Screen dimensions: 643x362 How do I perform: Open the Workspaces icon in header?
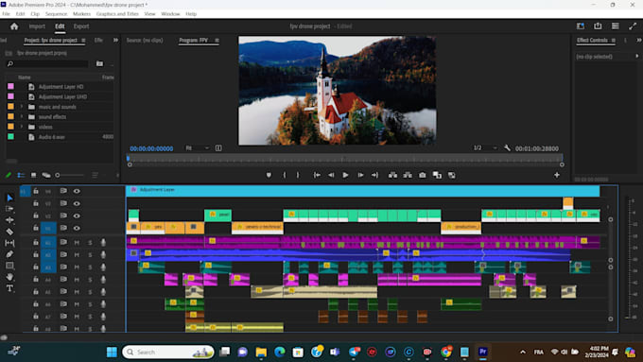point(581,26)
